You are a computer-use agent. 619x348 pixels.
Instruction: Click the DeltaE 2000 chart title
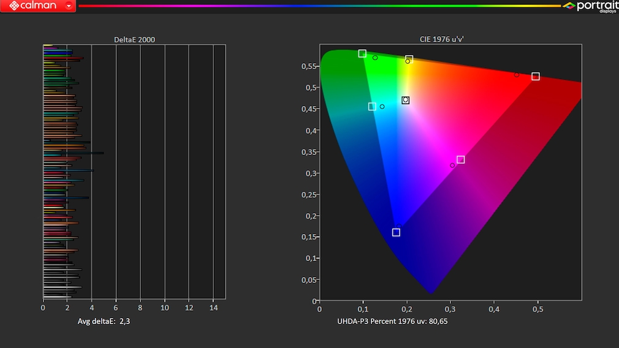(x=134, y=39)
